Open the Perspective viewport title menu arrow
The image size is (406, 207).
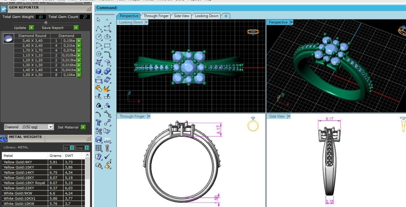[291, 22]
